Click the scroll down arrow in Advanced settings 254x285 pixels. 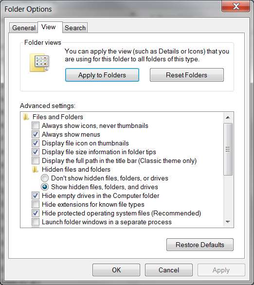click(x=228, y=222)
